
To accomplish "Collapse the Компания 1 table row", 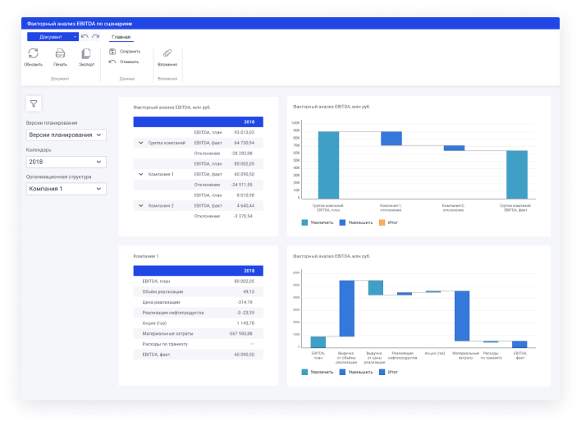I will click(x=141, y=174).
